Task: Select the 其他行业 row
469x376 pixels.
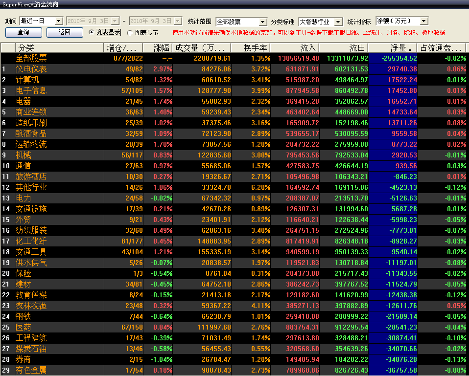Action: pos(234,188)
